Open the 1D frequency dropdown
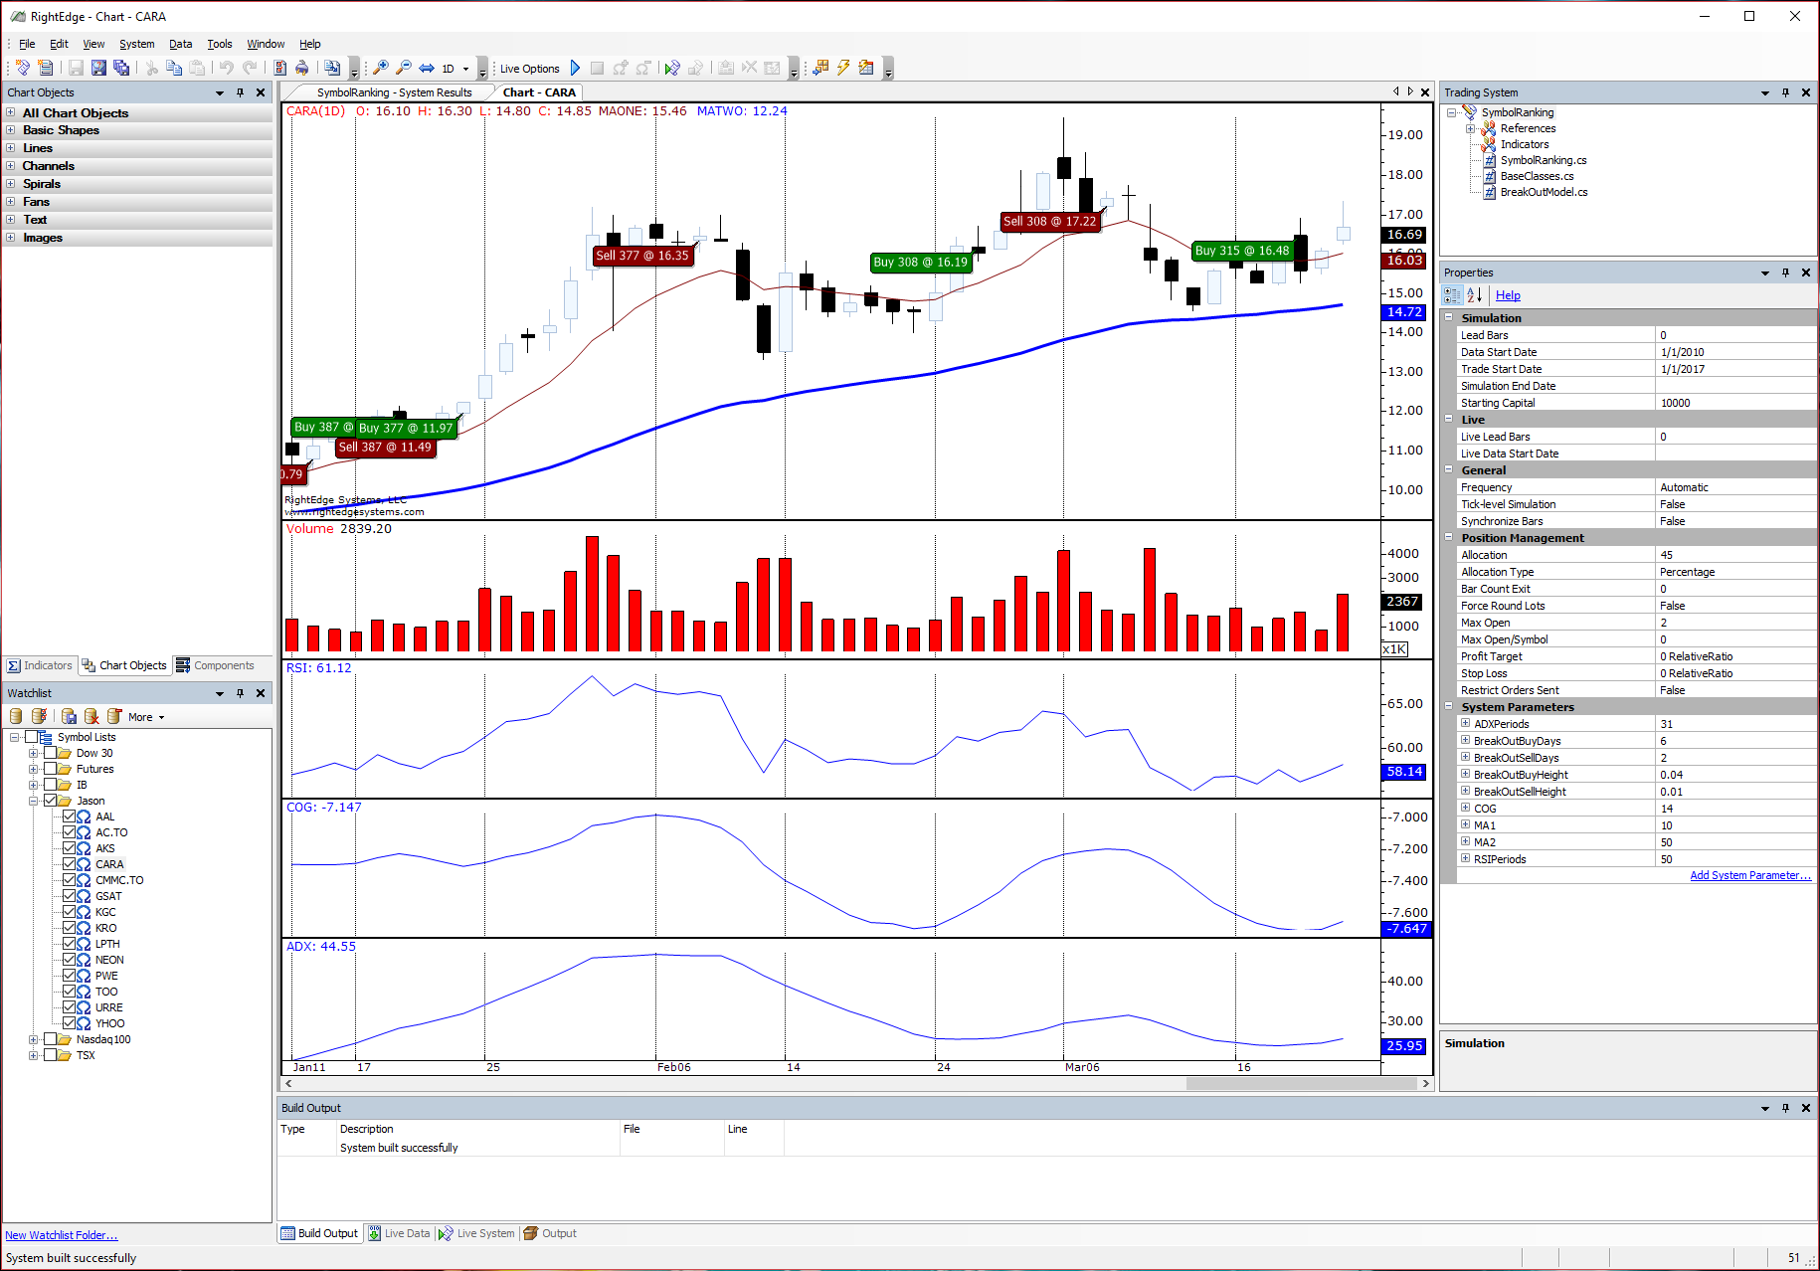 (x=465, y=69)
